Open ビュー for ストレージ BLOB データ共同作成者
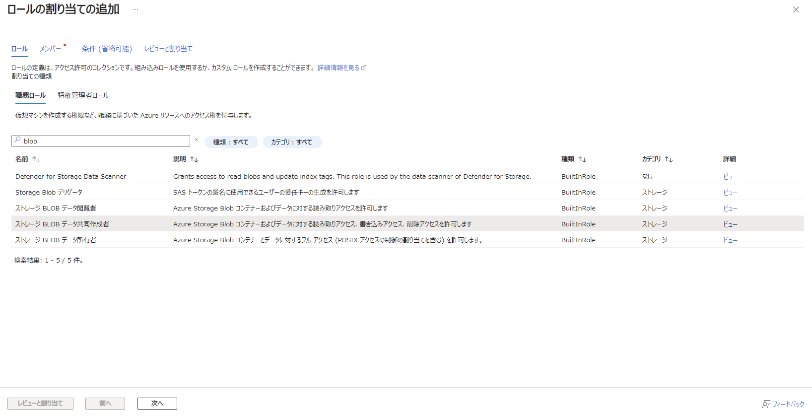Image resolution: width=812 pixels, height=416 pixels. click(x=730, y=224)
